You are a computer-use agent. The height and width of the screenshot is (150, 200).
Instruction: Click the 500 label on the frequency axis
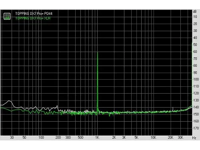point(80,138)
